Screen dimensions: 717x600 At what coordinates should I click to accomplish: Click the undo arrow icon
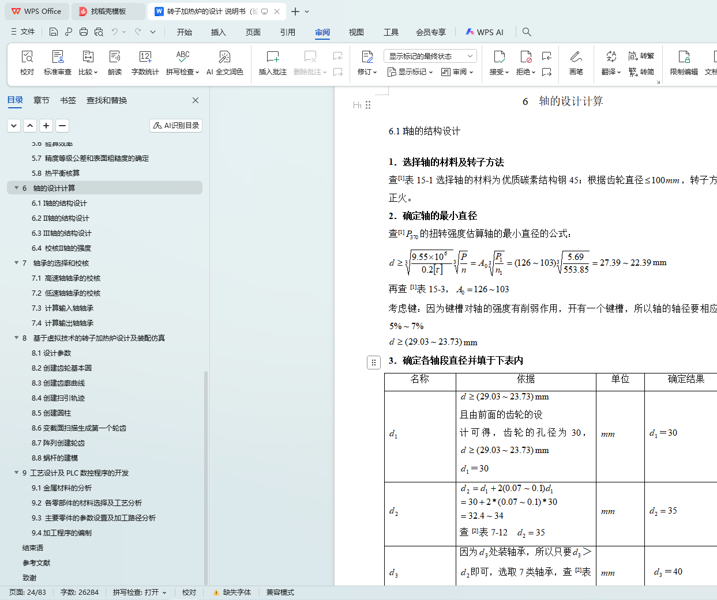(x=115, y=32)
